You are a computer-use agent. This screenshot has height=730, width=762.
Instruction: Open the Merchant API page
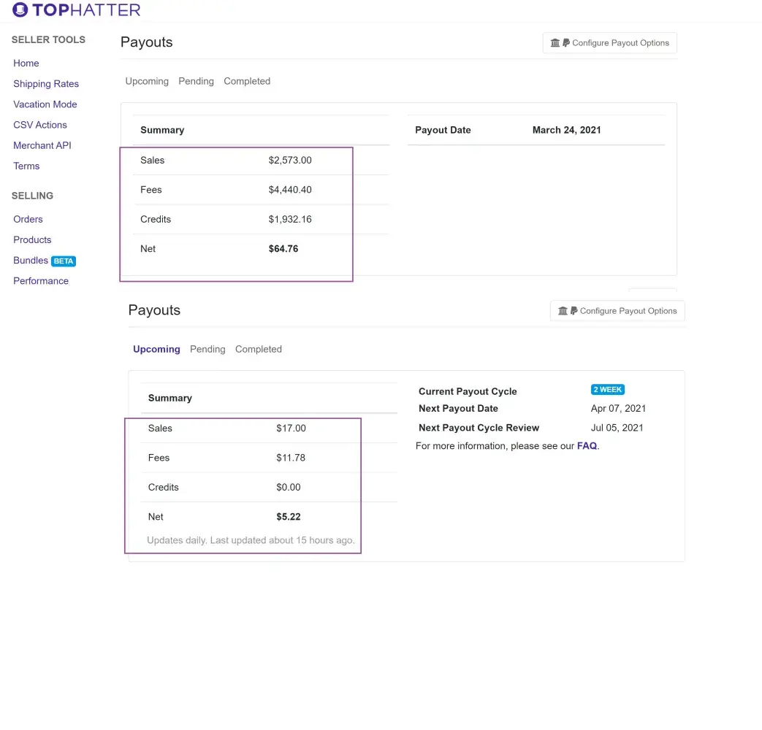[42, 145]
